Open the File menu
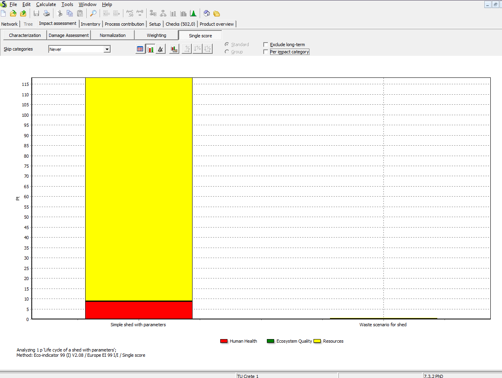 (13, 4)
